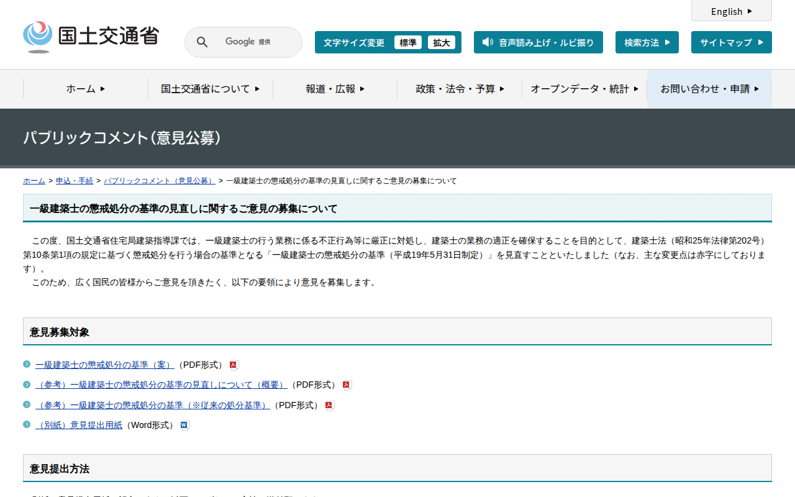
Task: Click the 国土交通省 logo
Action: pyautogui.click(x=90, y=36)
